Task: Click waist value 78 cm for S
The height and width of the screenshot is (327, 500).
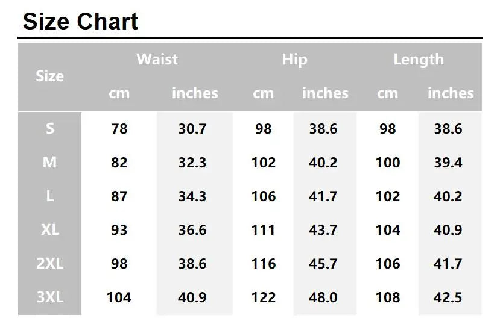Action: point(119,129)
